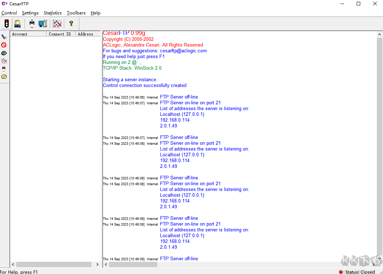The width and height of the screenshot is (383, 274).
Task: Click the Account column header
Action: click(x=28, y=34)
